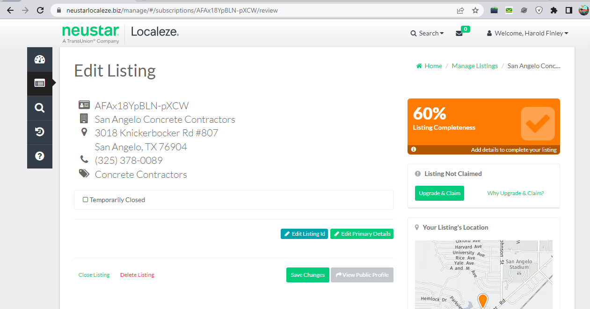Open the dashboard gauge sidebar icon
The image size is (590, 309).
pyautogui.click(x=40, y=59)
